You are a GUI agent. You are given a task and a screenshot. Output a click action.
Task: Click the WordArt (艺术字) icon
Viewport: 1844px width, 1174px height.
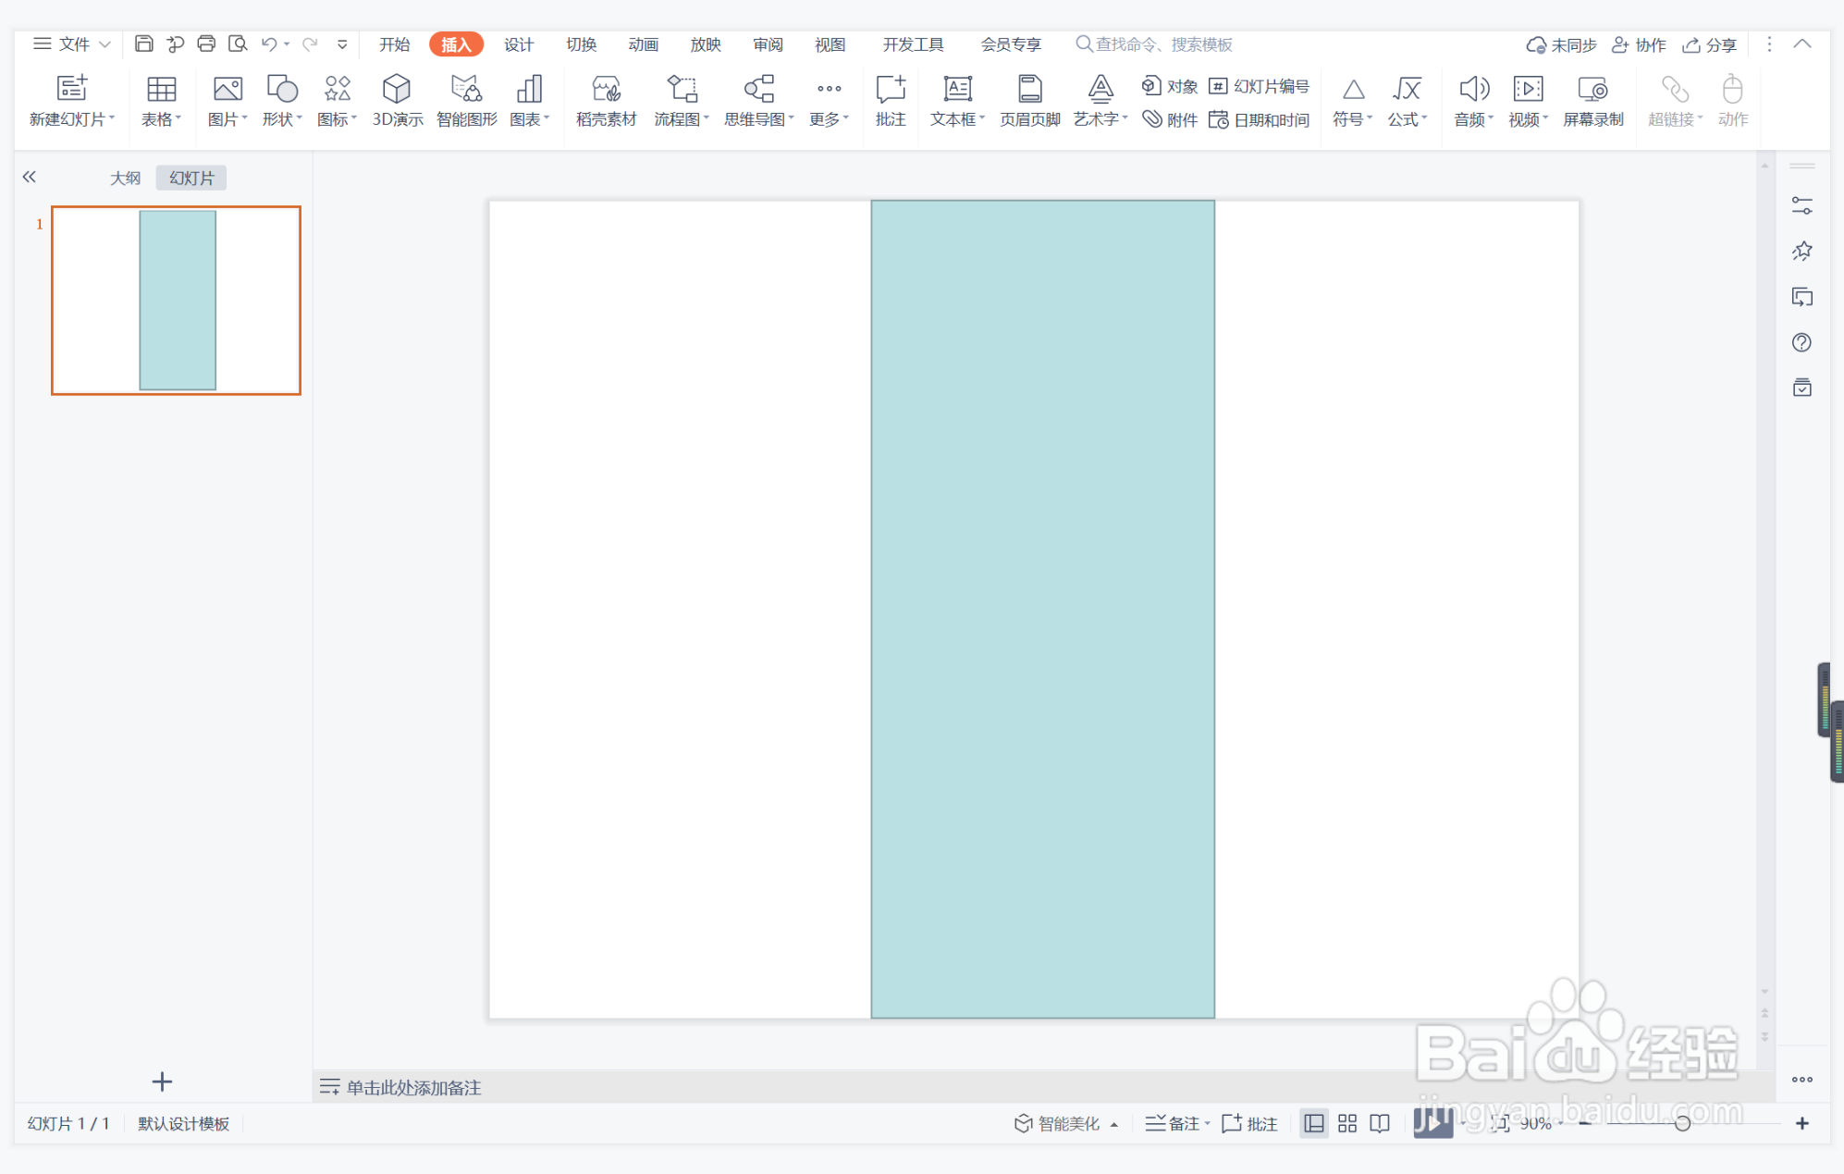click(1100, 88)
